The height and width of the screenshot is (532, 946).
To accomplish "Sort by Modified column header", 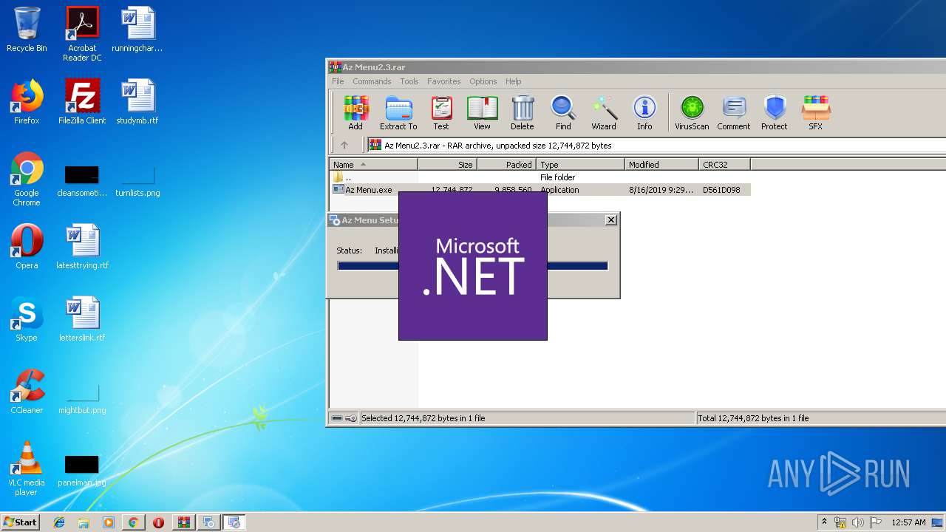I will [662, 165].
